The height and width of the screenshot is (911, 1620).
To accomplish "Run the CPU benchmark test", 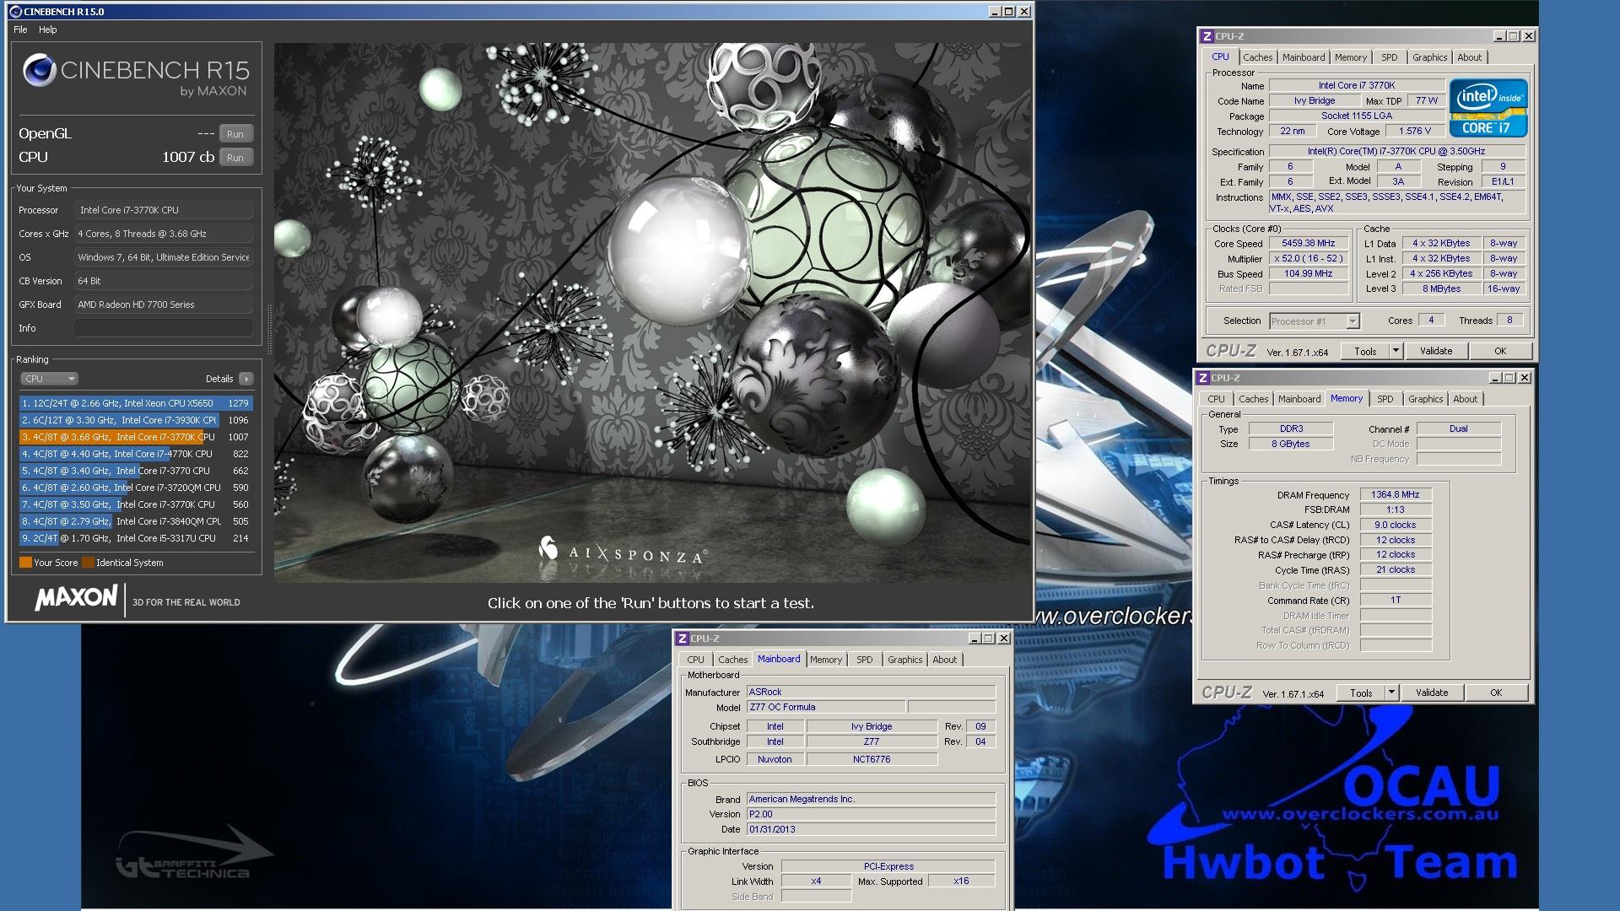I will (235, 158).
